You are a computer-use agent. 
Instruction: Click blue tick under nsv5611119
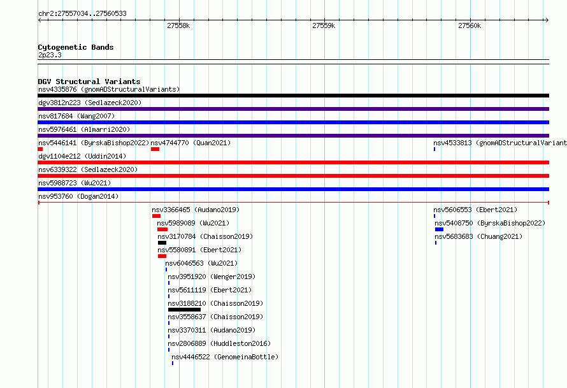click(169, 296)
